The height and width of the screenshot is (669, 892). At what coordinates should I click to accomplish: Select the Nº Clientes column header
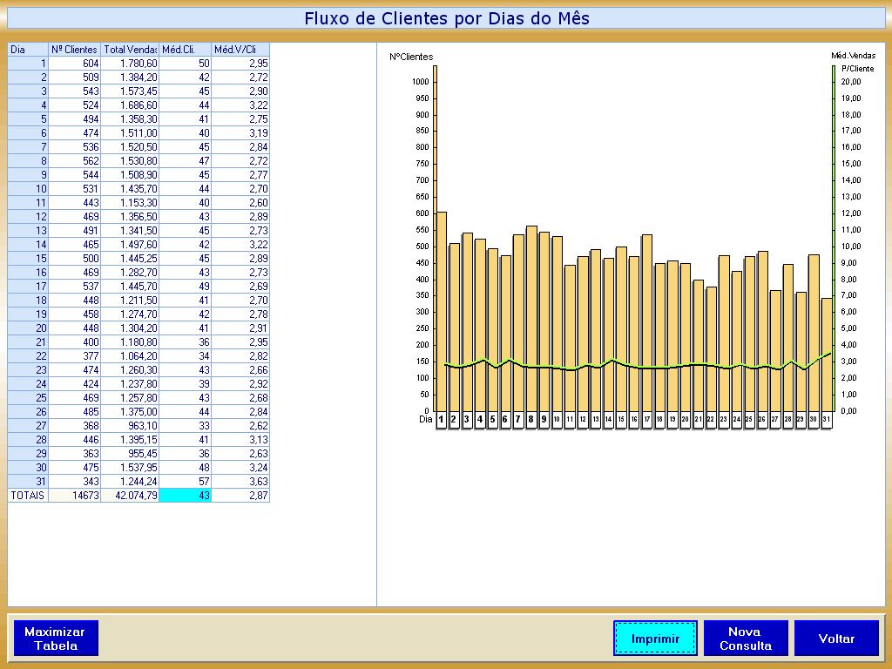(x=74, y=50)
